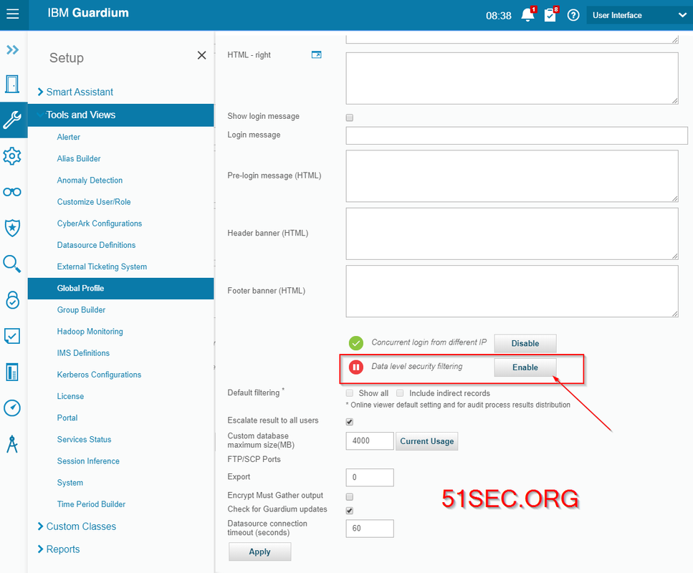Click green check status for concurrent login

coord(355,343)
